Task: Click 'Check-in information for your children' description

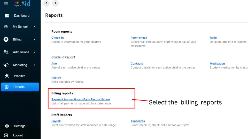Action: tap(76, 42)
